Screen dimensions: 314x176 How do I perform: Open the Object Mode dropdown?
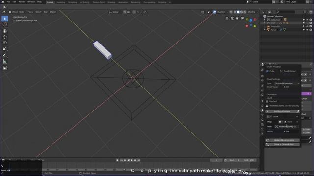tap(18, 12)
